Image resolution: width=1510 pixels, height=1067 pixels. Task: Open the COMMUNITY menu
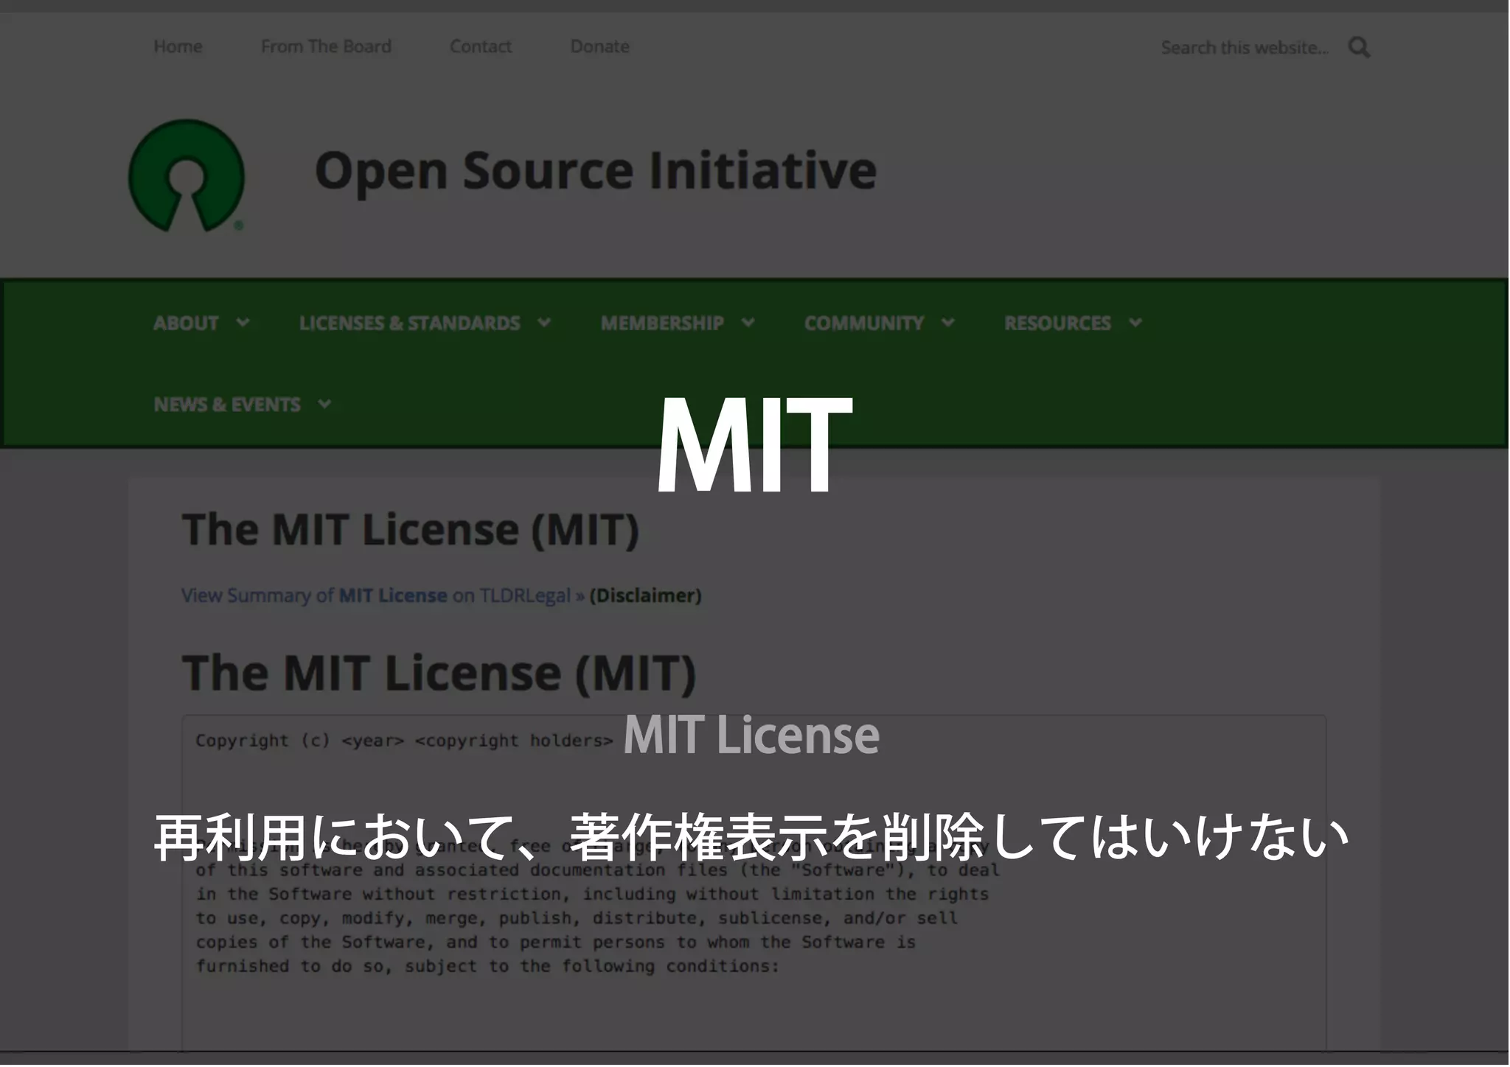[864, 323]
